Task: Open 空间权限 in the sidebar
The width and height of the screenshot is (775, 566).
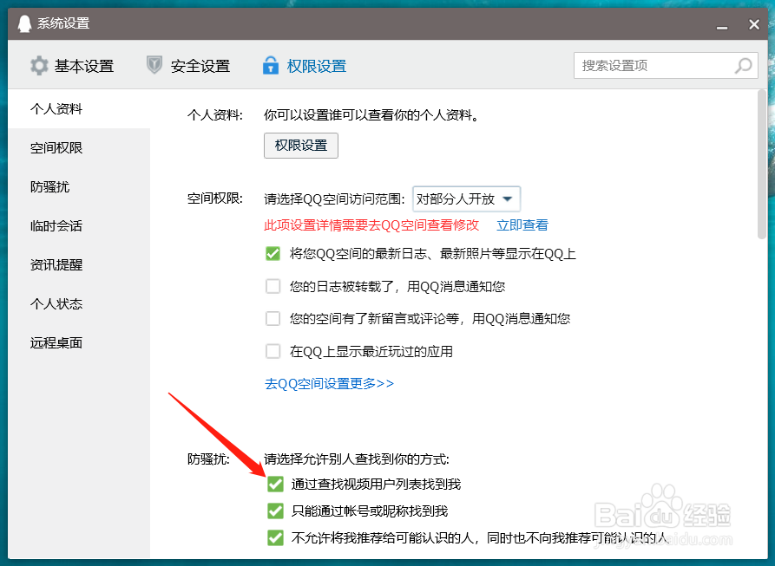Action: click(x=79, y=147)
